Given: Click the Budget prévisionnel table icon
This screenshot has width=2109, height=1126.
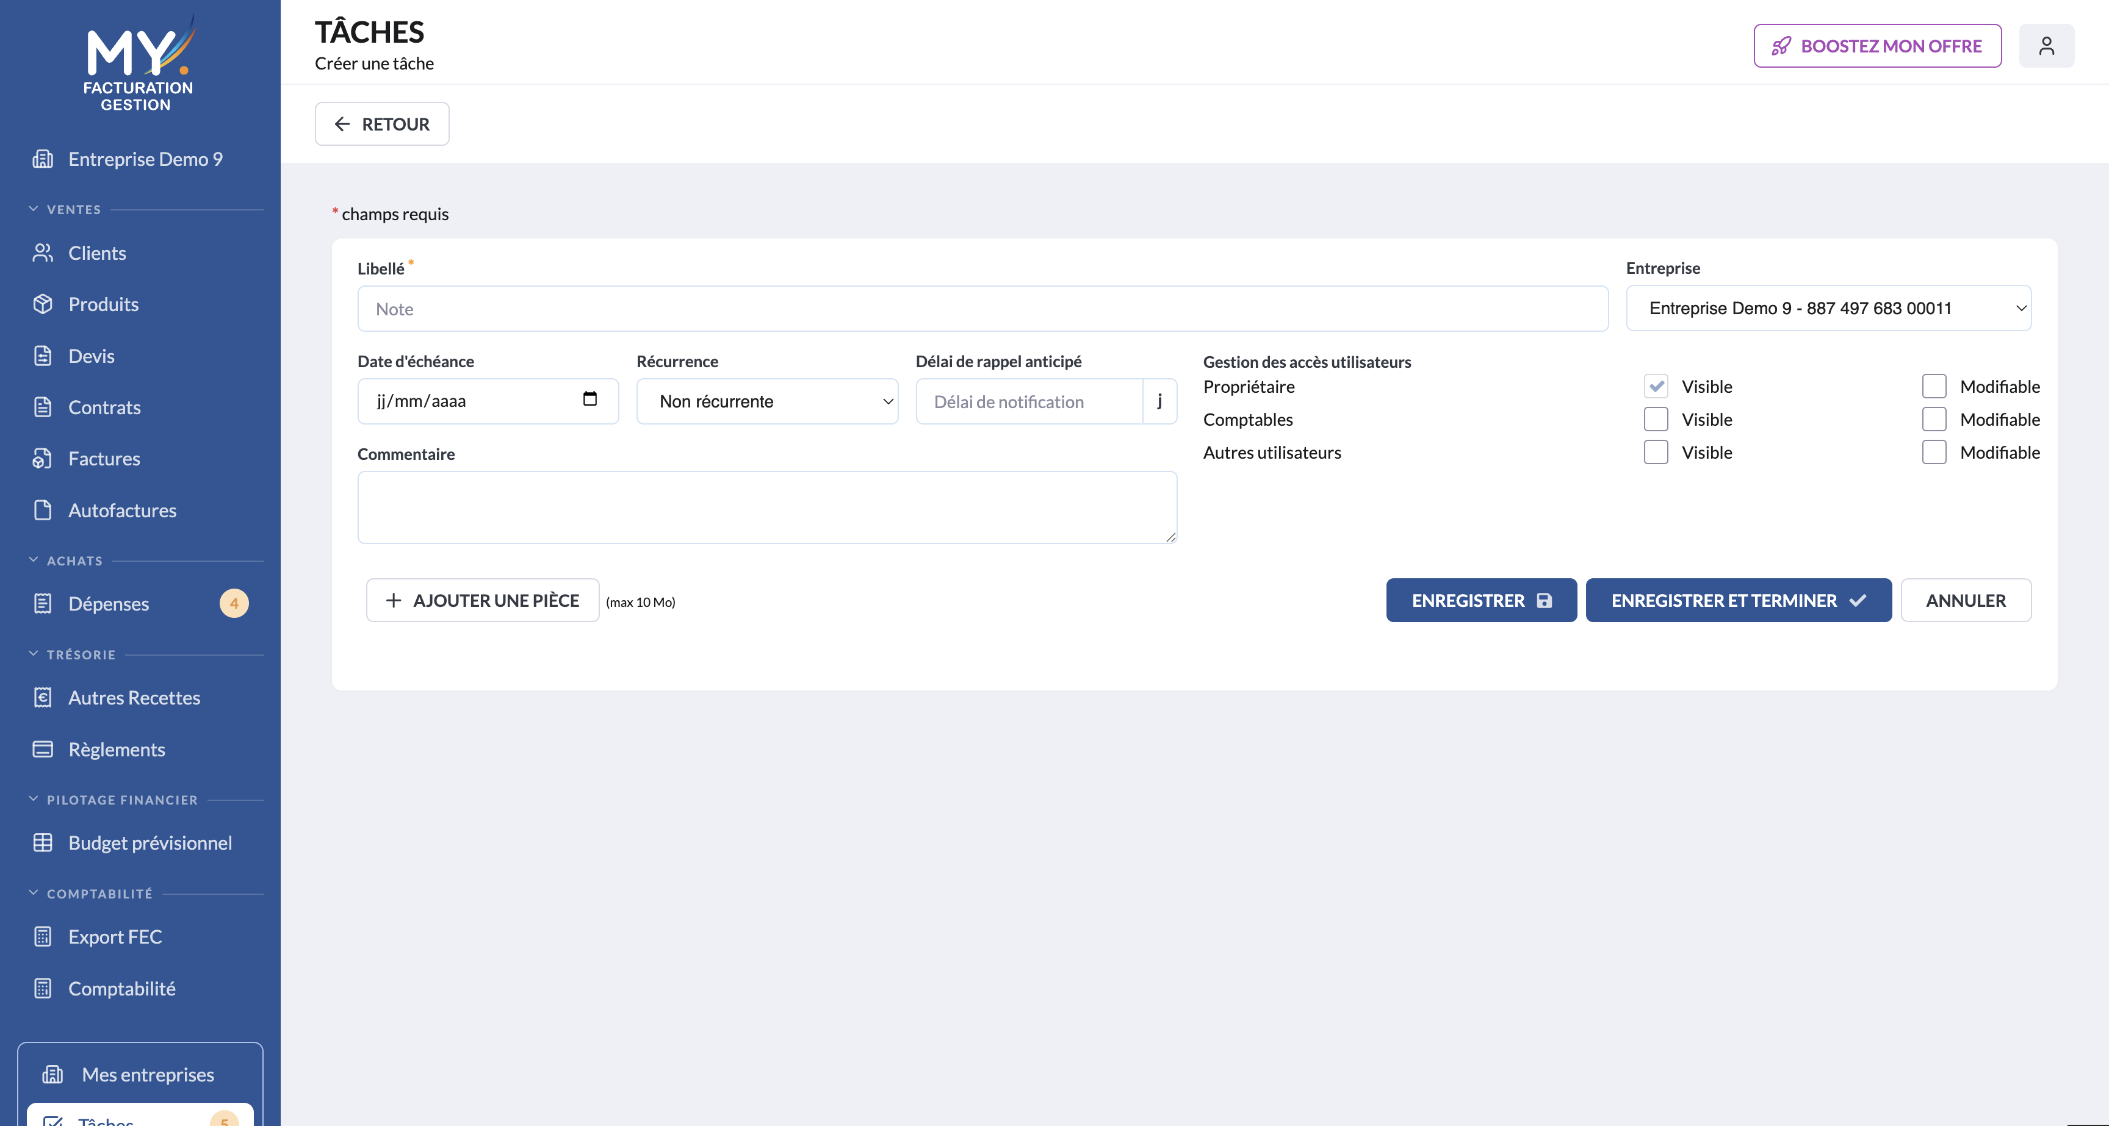Looking at the screenshot, I should [x=43, y=843].
